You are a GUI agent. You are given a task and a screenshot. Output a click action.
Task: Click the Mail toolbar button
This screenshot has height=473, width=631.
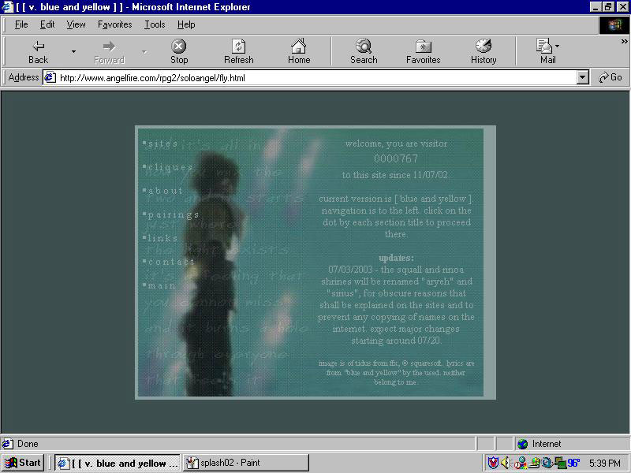pos(547,52)
